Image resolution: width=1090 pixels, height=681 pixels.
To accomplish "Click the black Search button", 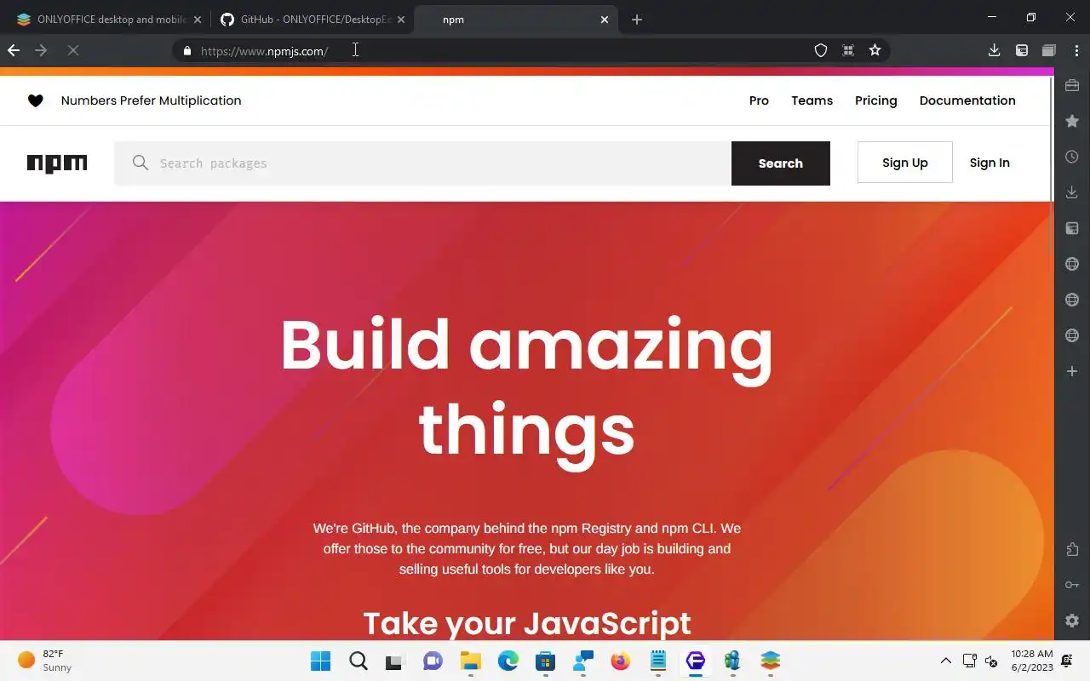I will point(781,163).
